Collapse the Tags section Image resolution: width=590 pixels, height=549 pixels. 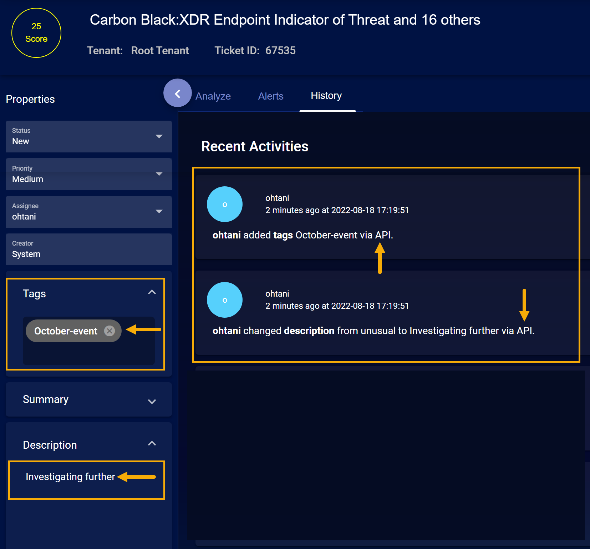click(152, 293)
